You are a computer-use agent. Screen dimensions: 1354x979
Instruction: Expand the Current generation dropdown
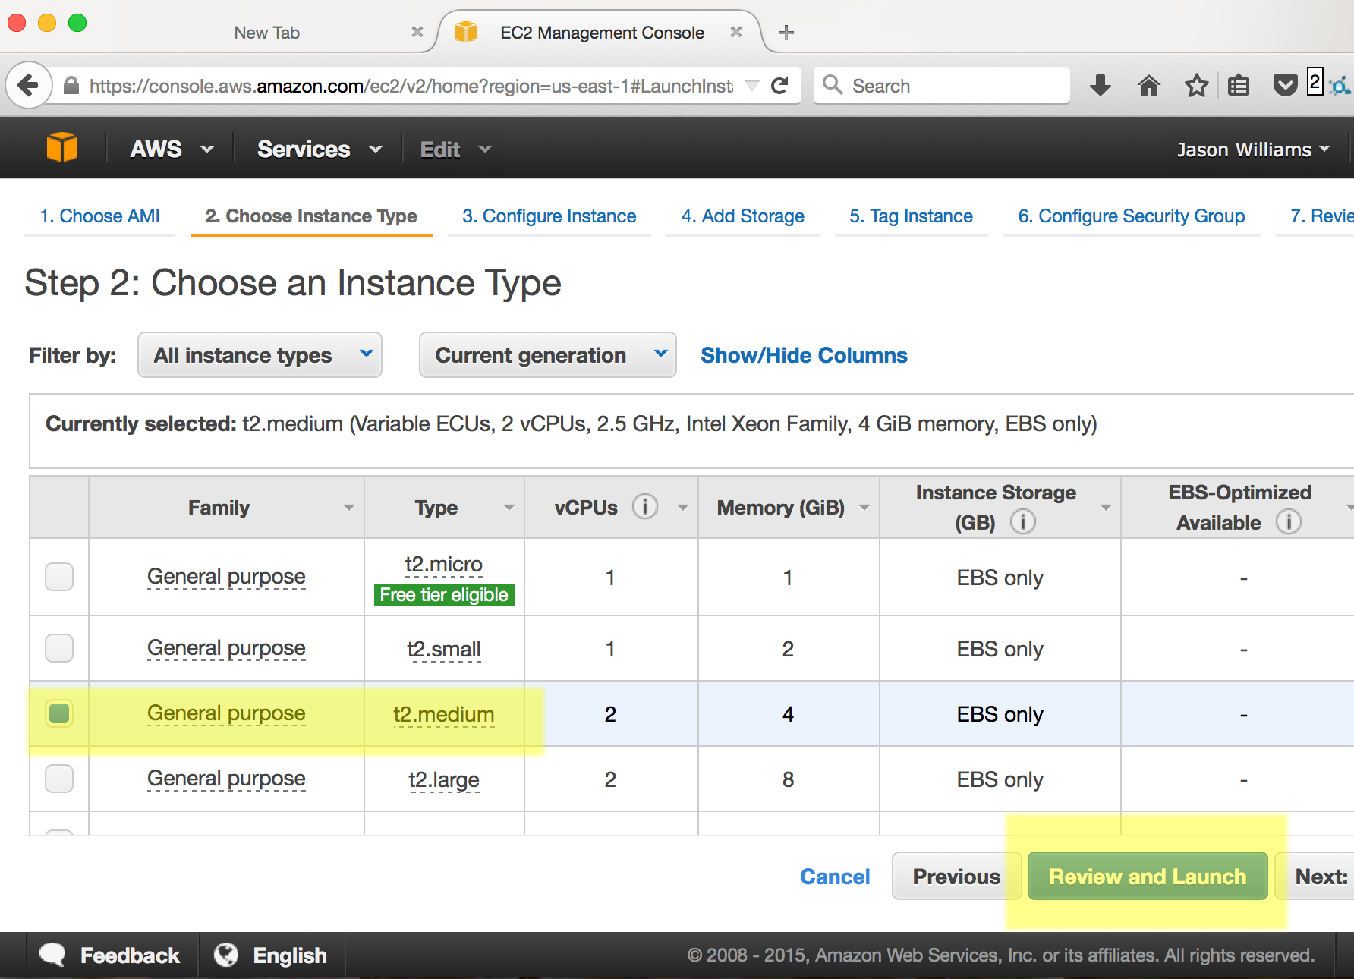547,355
